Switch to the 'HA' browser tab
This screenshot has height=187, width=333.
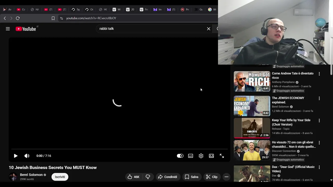click(x=35, y=10)
